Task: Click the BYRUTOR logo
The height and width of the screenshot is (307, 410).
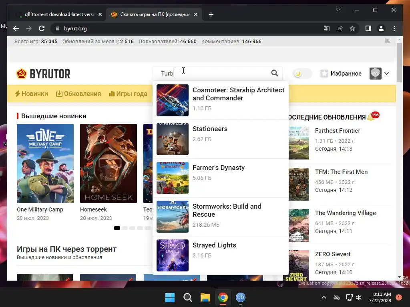Action: coord(43,74)
